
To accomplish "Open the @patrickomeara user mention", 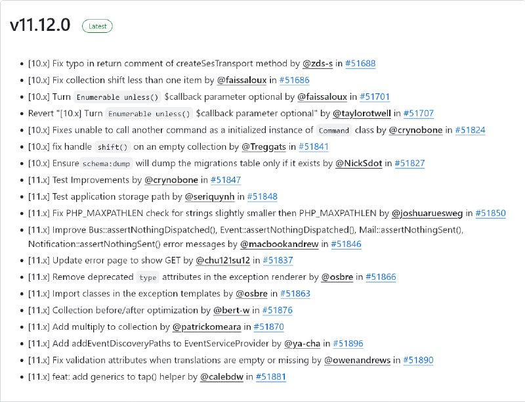I will [x=207, y=327].
